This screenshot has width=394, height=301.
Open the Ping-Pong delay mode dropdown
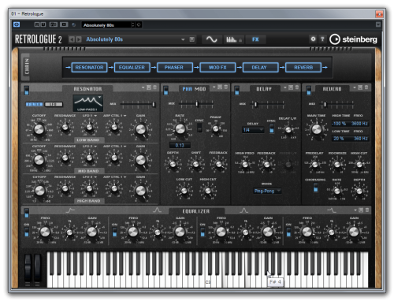coord(267,191)
